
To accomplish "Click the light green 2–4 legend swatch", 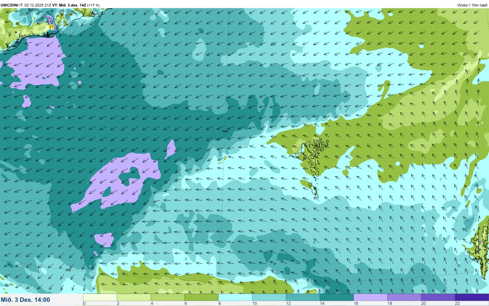I will tap(134, 297).
